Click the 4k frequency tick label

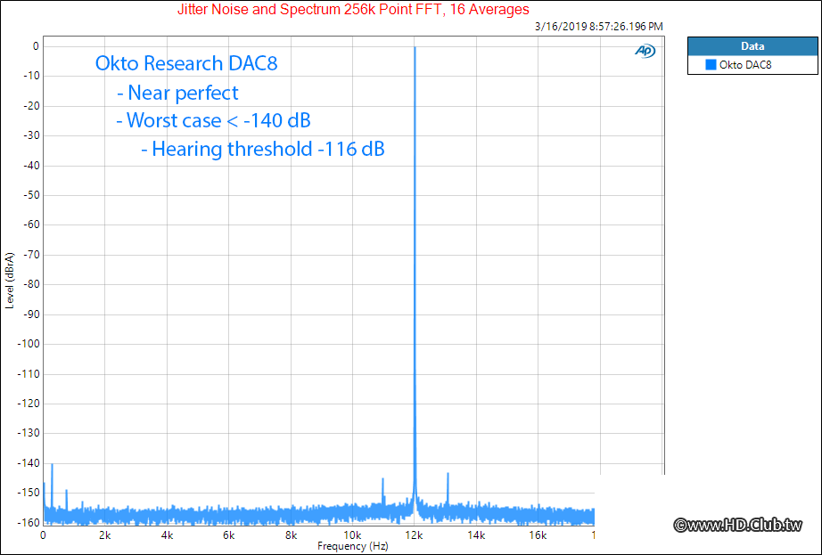[x=167, y=535]
